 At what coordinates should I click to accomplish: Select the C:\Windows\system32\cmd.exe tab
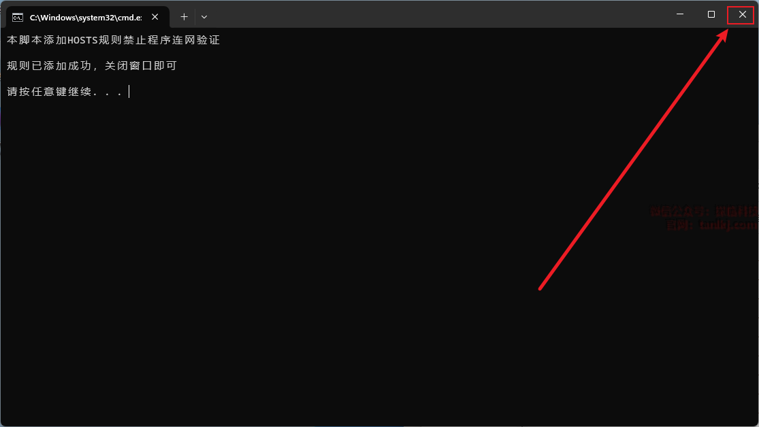(88, 18)
